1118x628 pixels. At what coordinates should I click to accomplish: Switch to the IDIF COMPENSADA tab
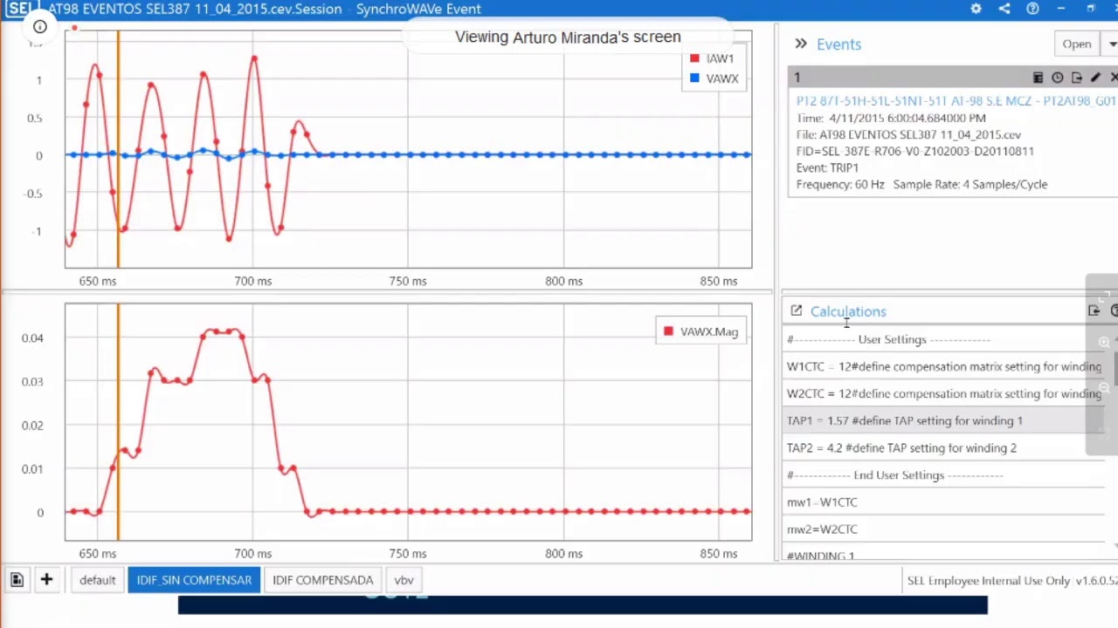pyautogui.click(x=322, y=580)
